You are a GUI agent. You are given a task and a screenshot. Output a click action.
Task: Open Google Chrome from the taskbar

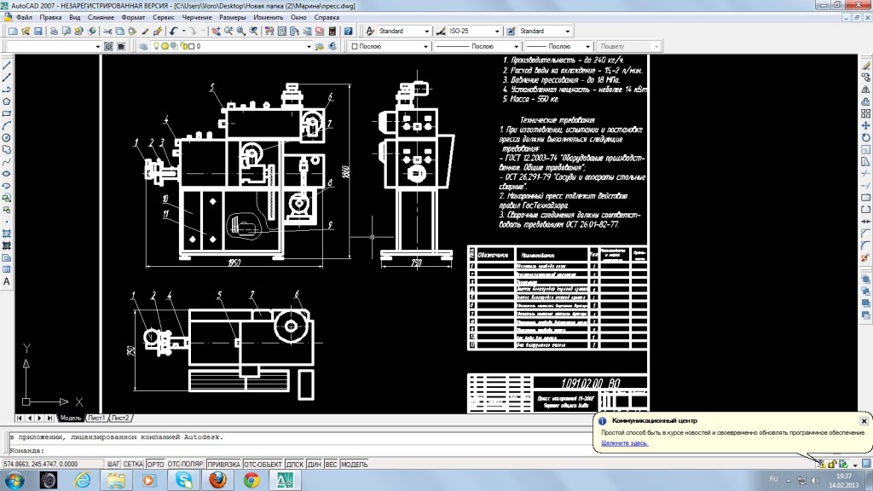click(x=251, y=480)
